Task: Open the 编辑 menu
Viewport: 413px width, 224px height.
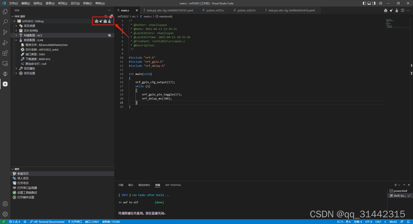Action: (25, 3)
